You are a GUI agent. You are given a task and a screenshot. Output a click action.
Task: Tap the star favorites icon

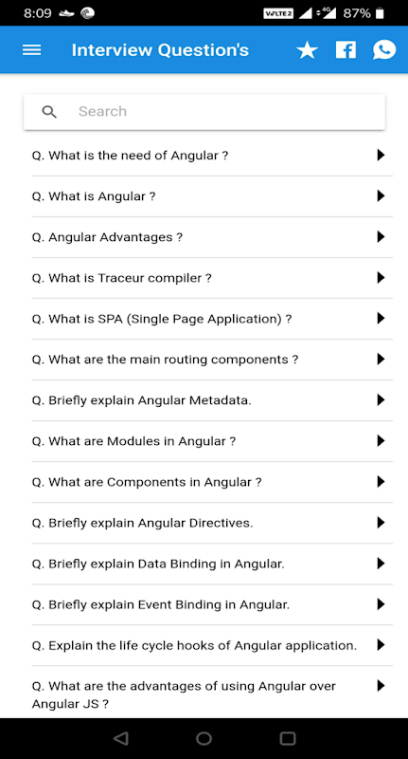[x=307, y=50]
